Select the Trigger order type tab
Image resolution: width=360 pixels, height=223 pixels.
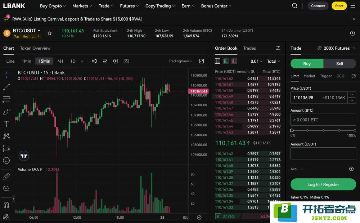326,76
